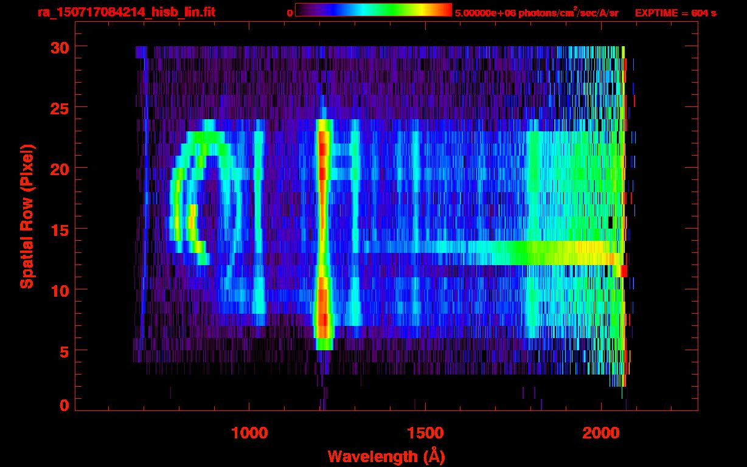Click the y-axis tick label 5
Image resolution: width=747 pixels, height=467 pixels.
click(x=63, y=351)
